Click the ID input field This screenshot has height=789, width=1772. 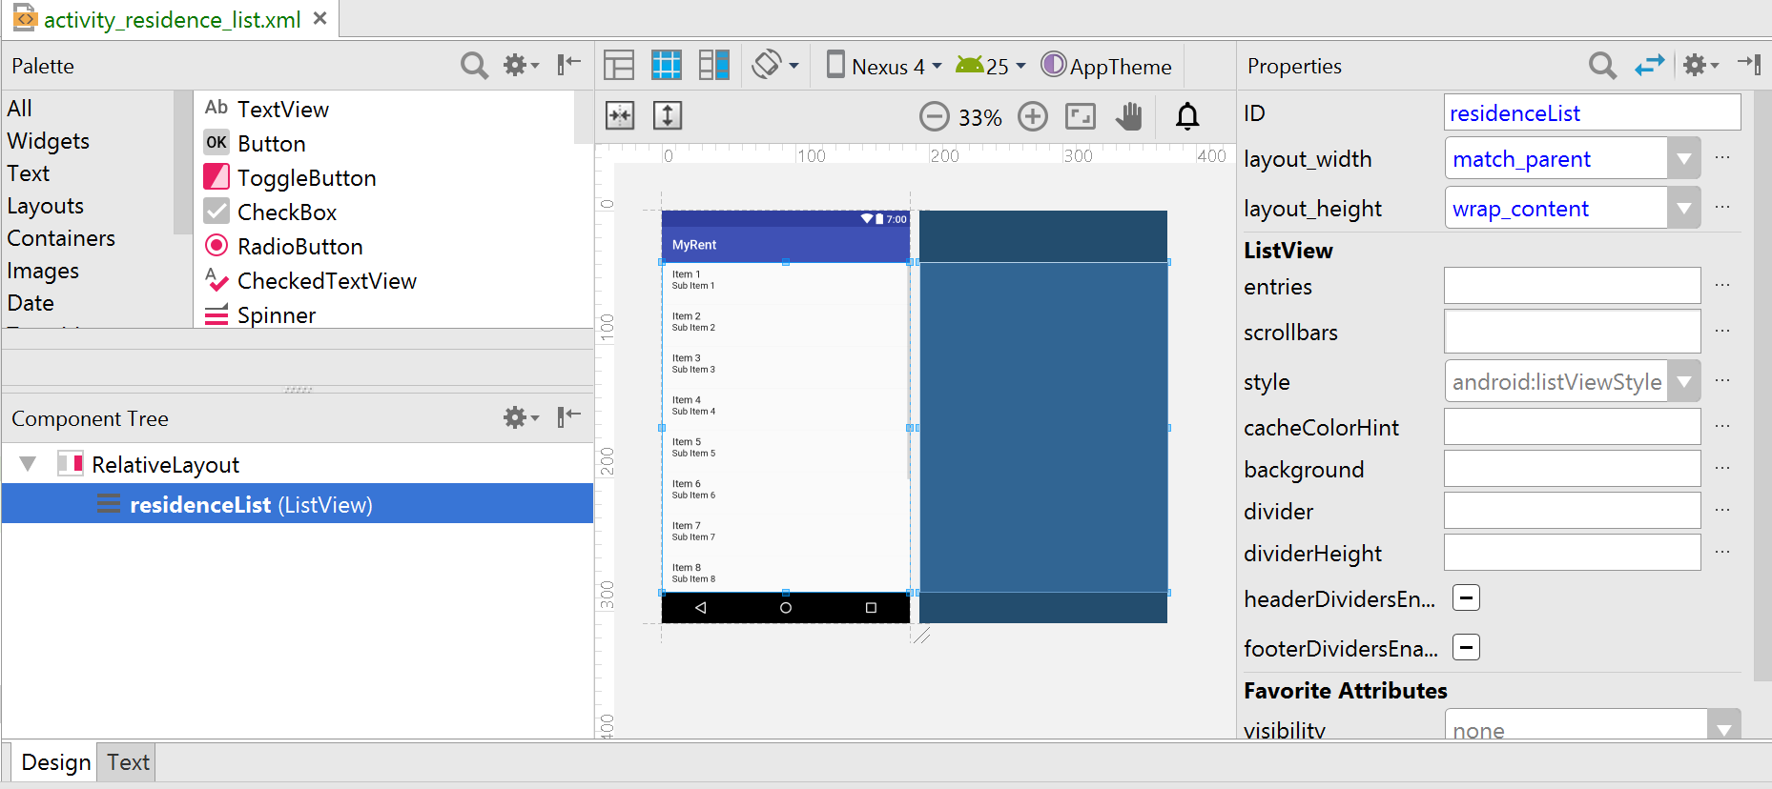click(x=1591, y=113)
